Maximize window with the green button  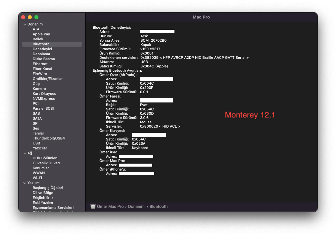point(36,17)
